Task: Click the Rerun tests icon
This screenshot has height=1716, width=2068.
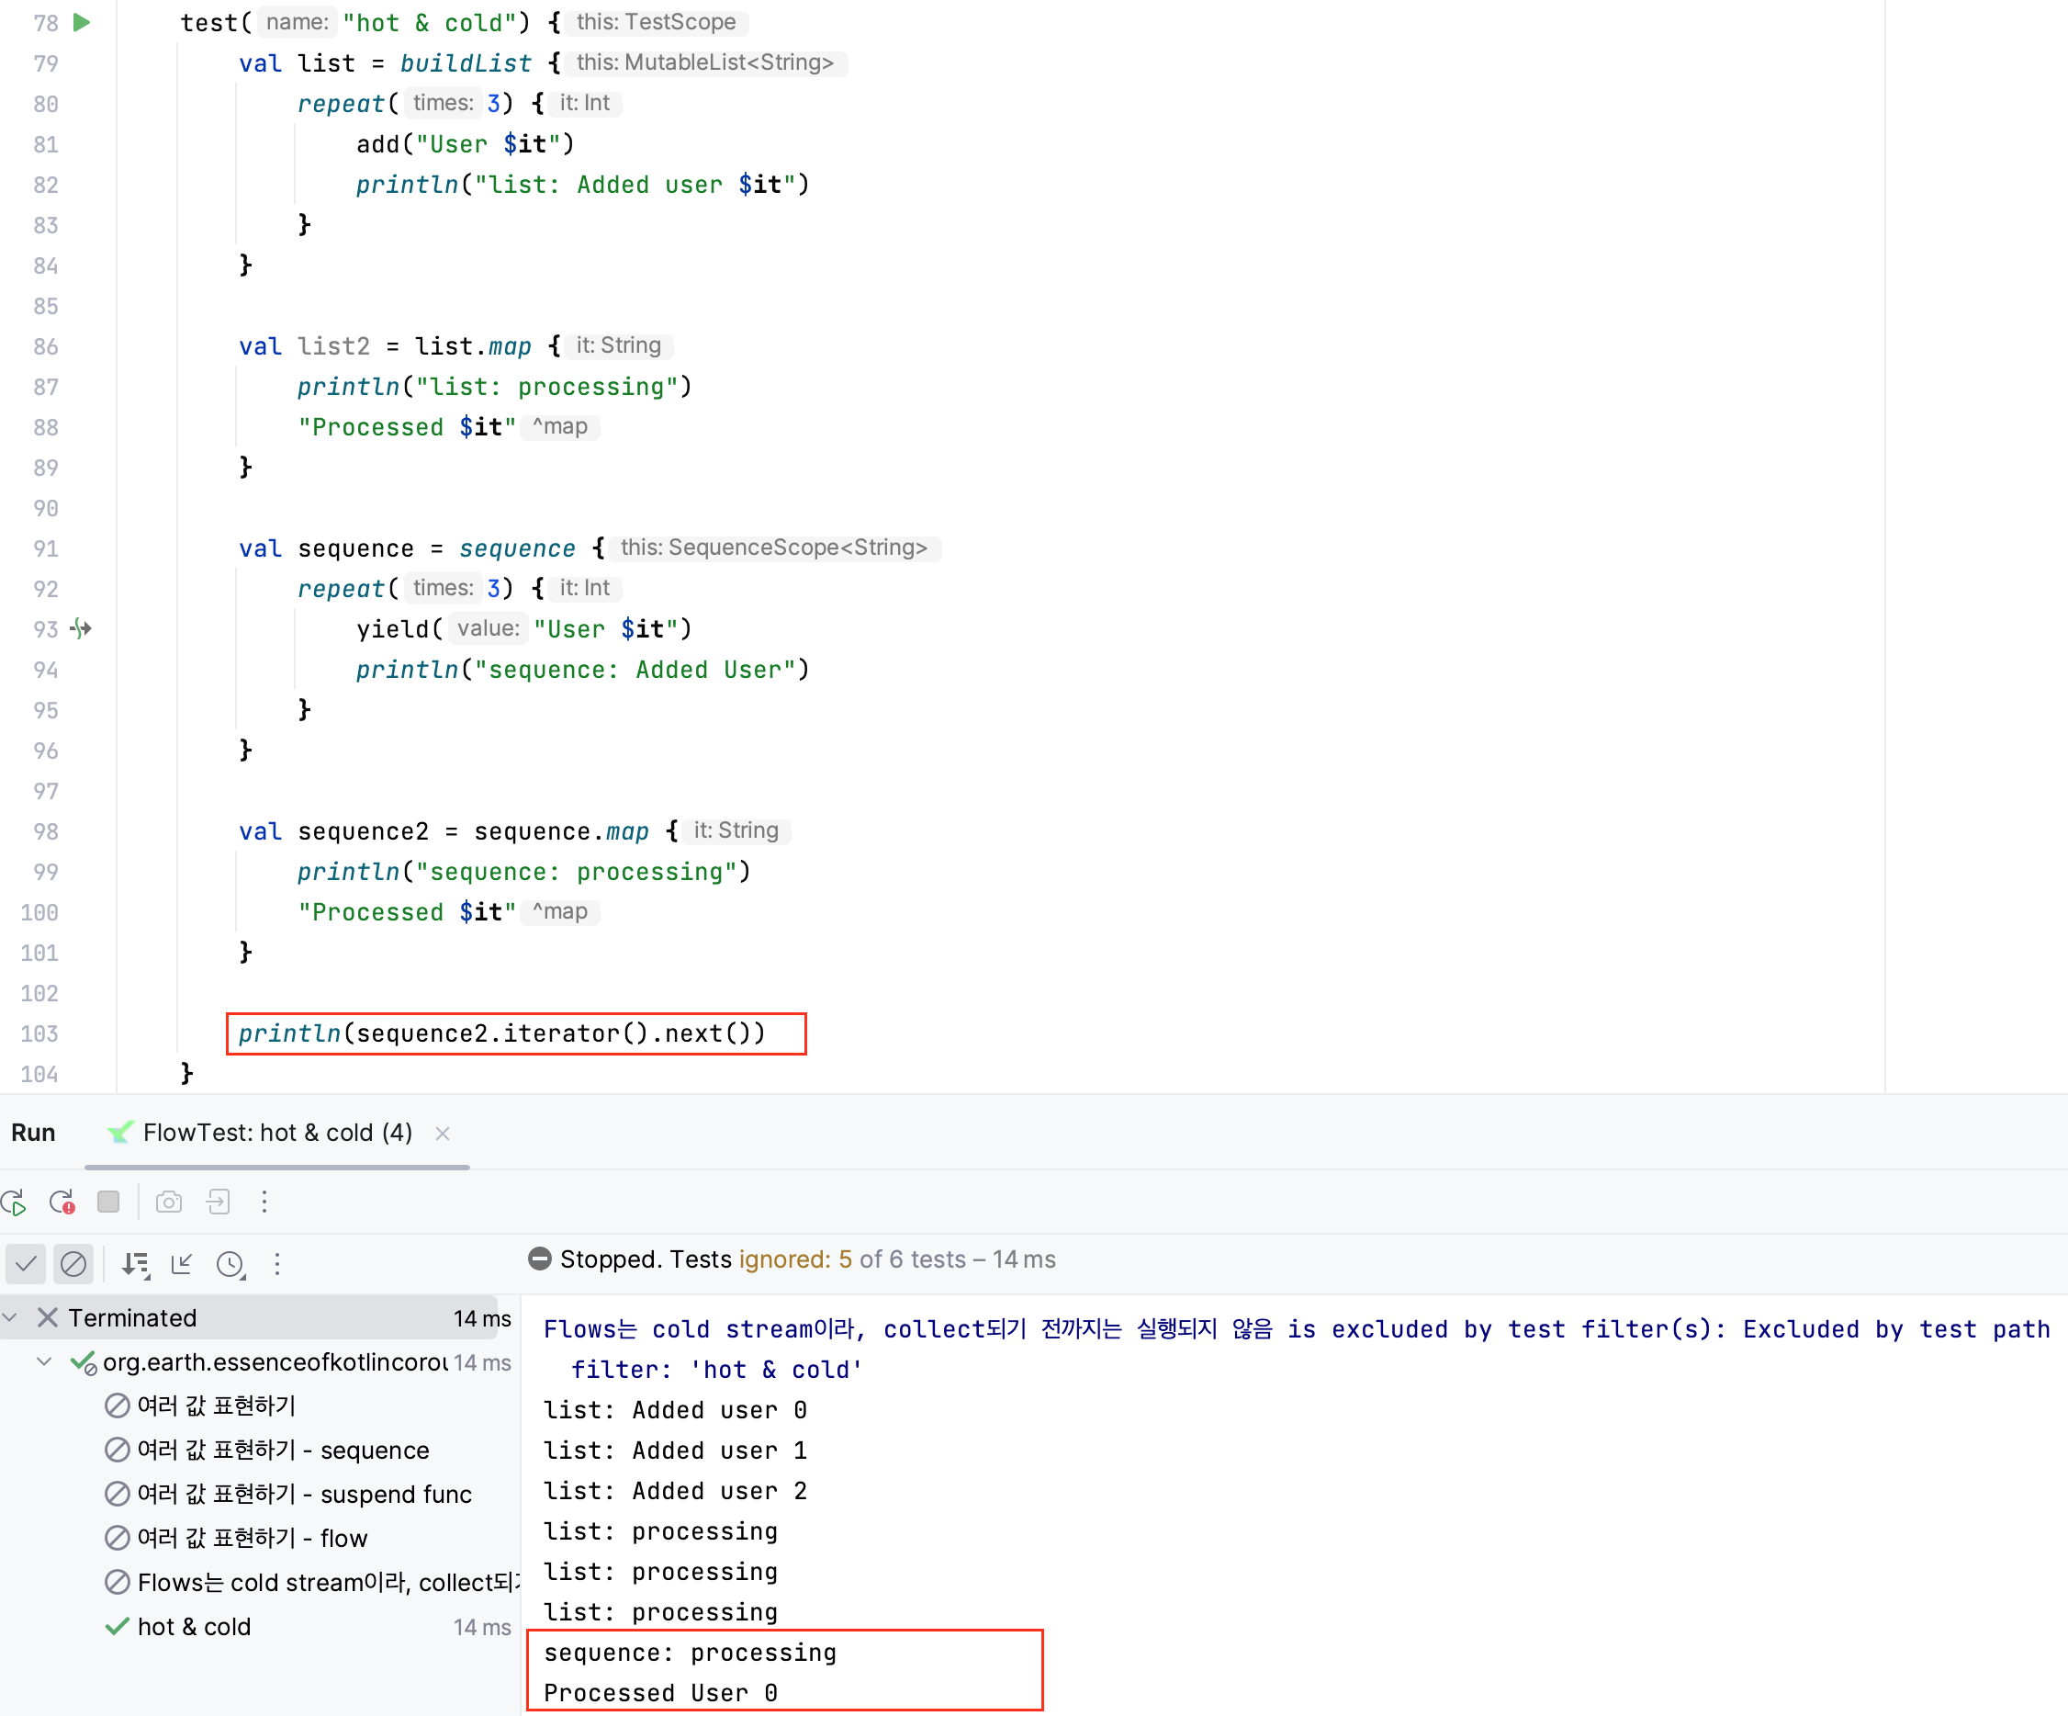Action: pyautogui.click(x=14, y=1202)
